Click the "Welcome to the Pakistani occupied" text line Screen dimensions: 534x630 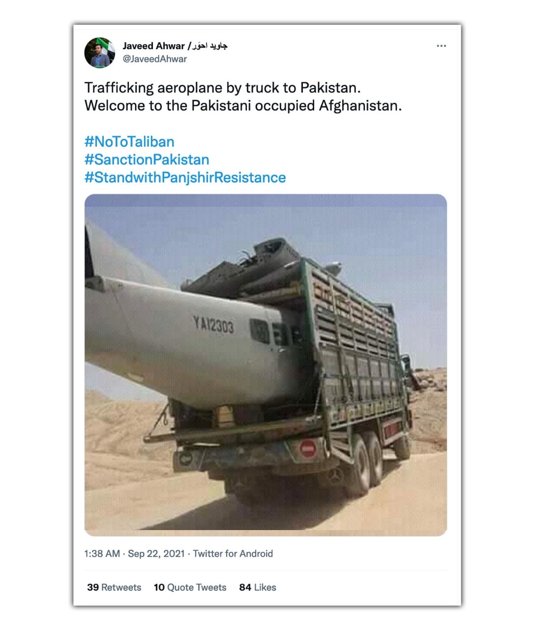pos(243,105)
